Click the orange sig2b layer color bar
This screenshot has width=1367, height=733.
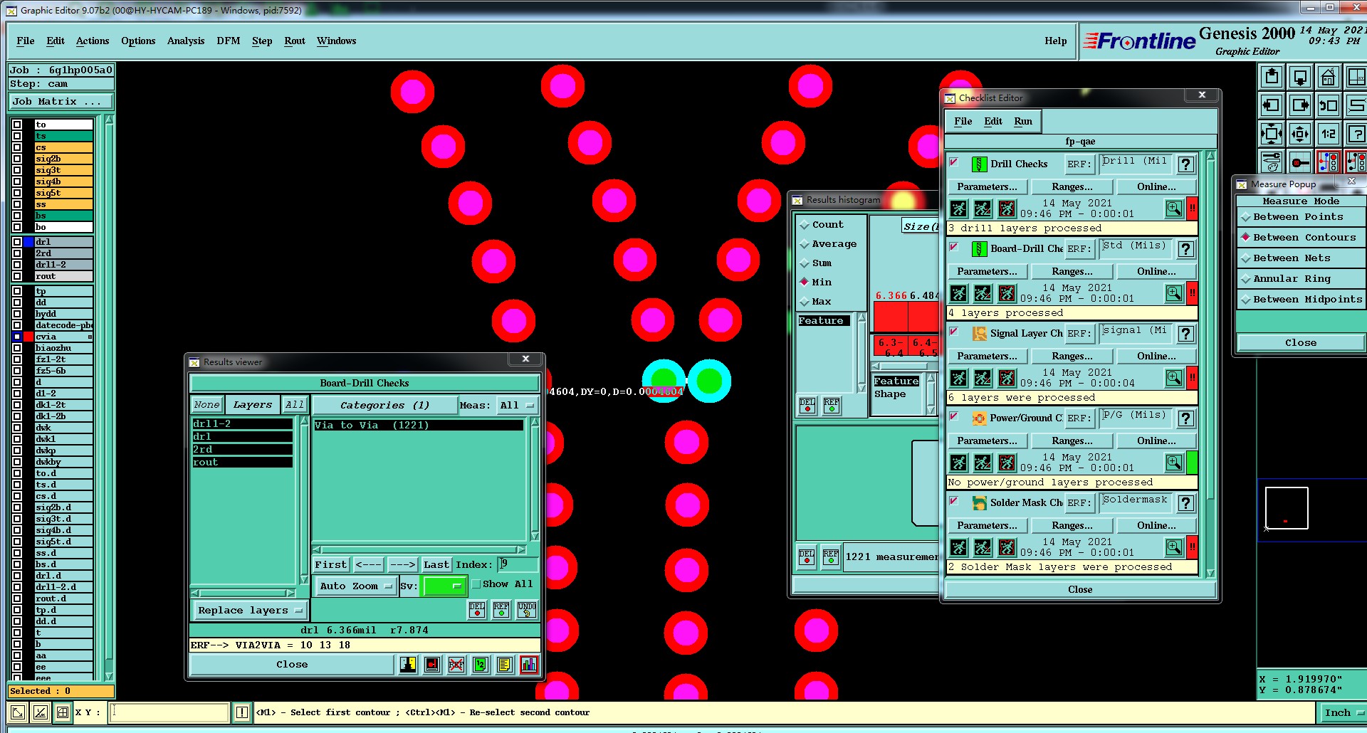point(63,159)
